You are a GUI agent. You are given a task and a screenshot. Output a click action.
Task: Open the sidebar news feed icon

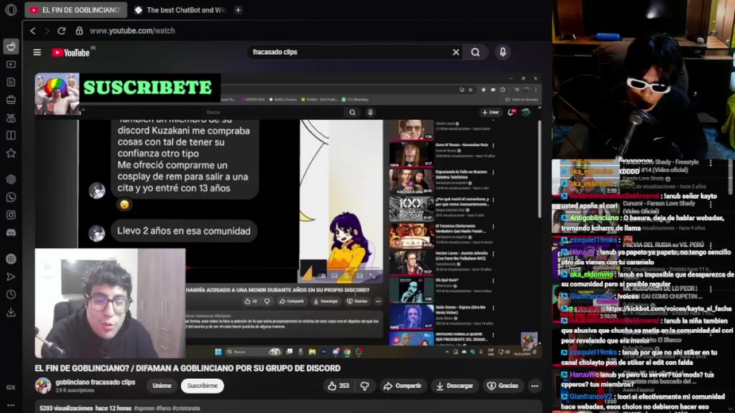click(x=11, y=82)
